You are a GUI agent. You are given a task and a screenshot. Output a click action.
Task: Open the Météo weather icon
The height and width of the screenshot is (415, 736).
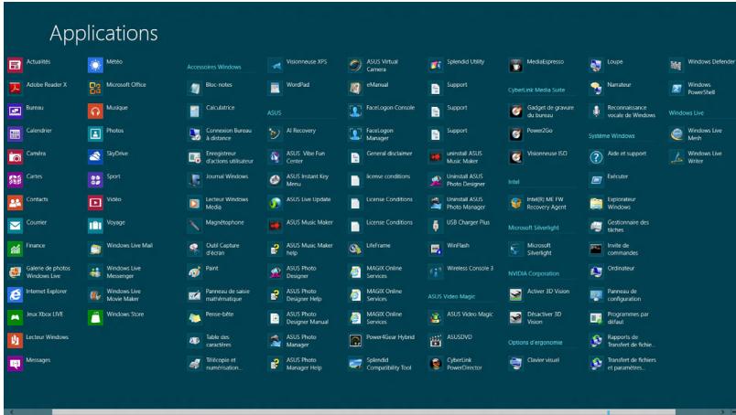[95, 65]
